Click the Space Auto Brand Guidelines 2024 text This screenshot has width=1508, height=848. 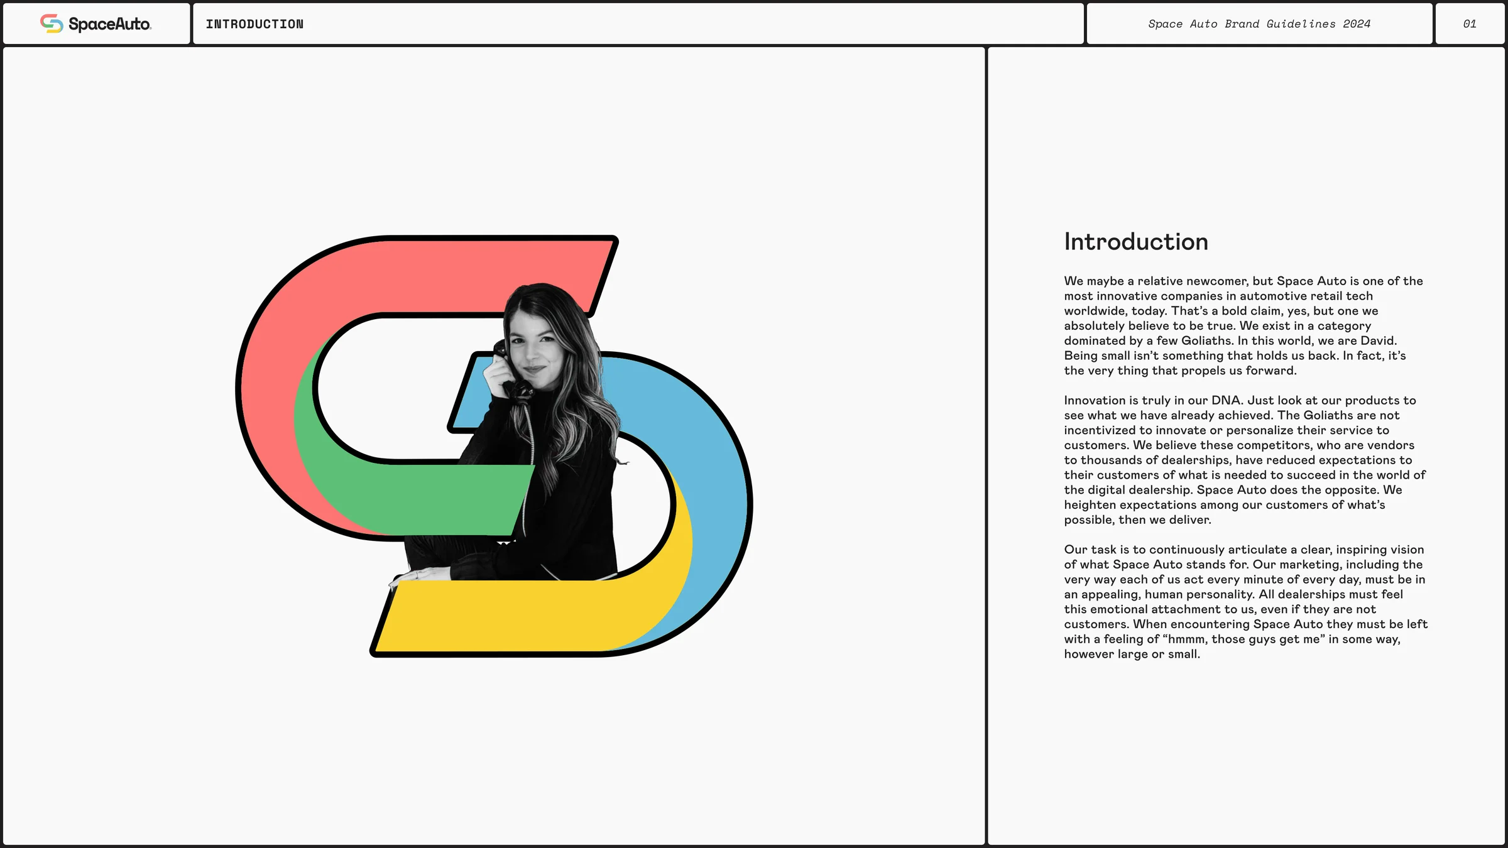[1259, 24]
